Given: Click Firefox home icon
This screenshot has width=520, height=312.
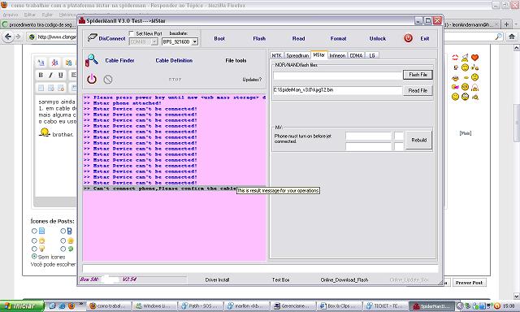Looking at the screenshot, I should (512, 37).
